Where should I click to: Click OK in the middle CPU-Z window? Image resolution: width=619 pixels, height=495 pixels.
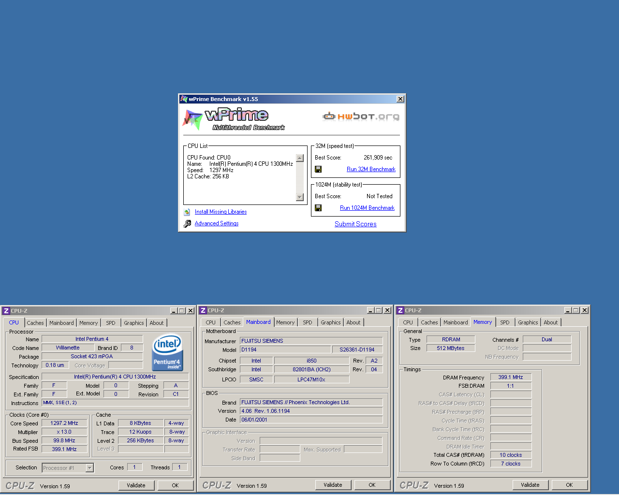(372, 485)
